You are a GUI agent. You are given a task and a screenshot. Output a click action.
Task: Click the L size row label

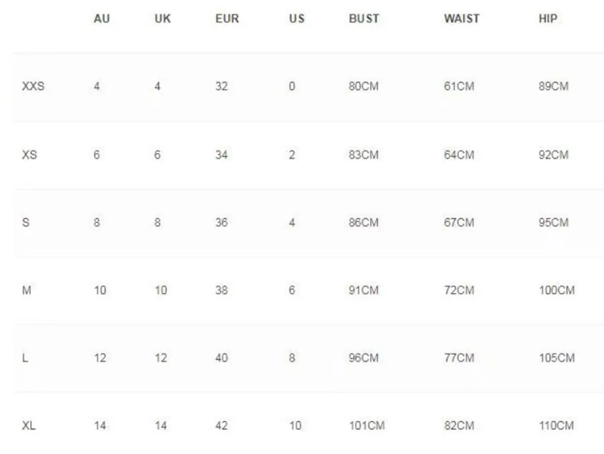pyautogui.click(x=25, y=358)
